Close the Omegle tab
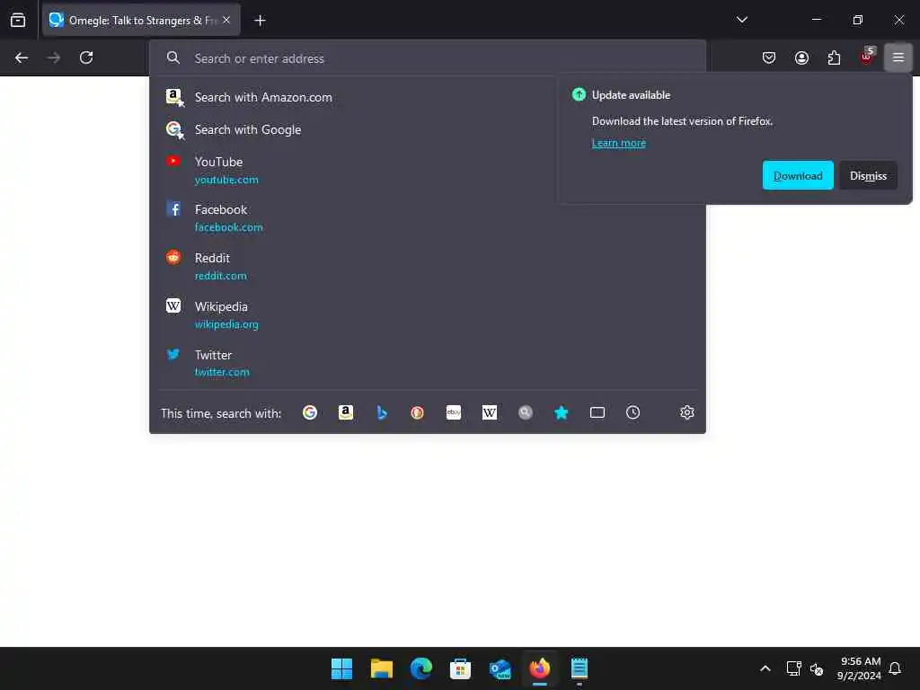 click(x=226, y=20)
